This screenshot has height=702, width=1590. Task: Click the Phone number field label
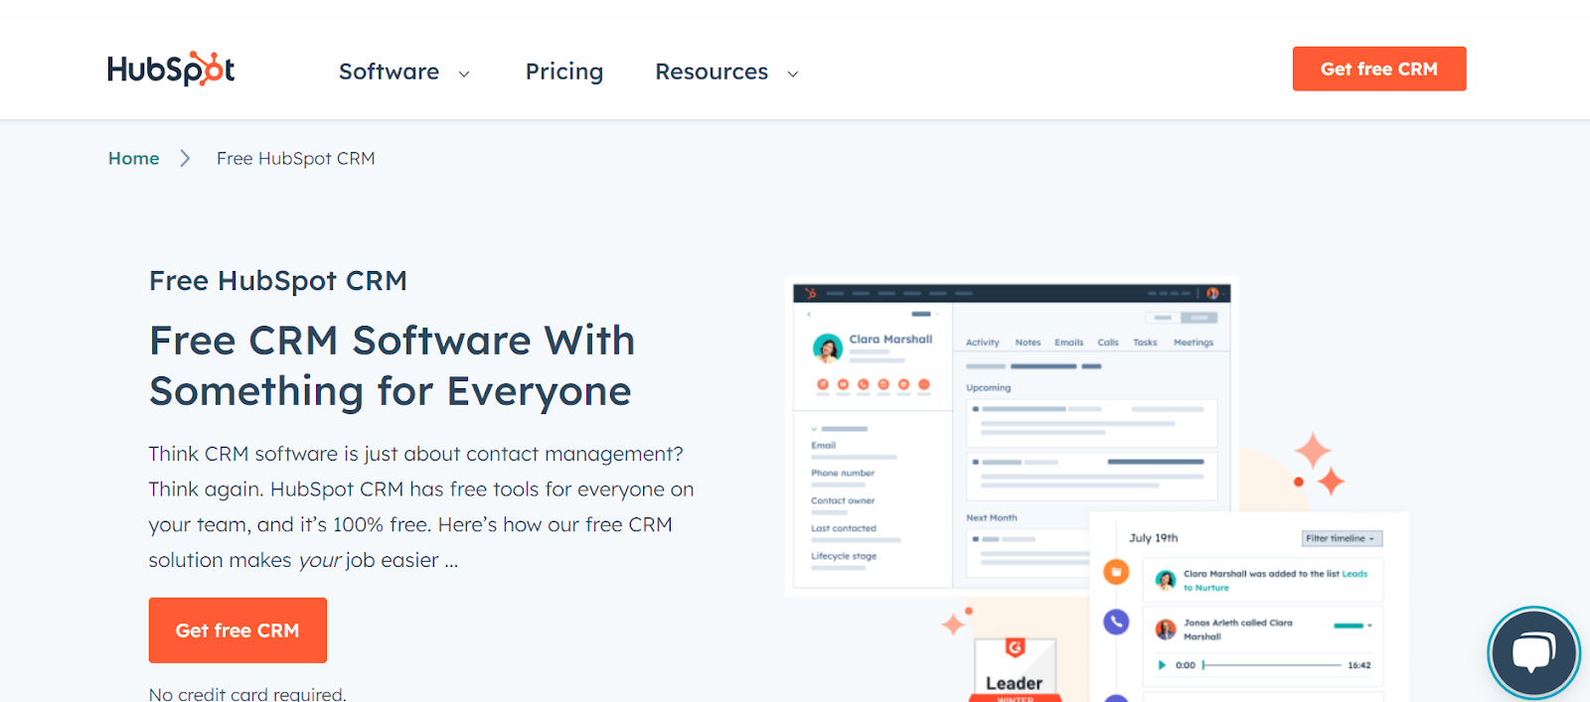point(843,473)
